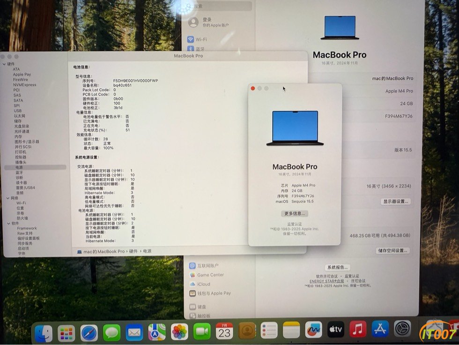
Task: Select 防火墙 in network tree
Action: [x=22, y=218]
